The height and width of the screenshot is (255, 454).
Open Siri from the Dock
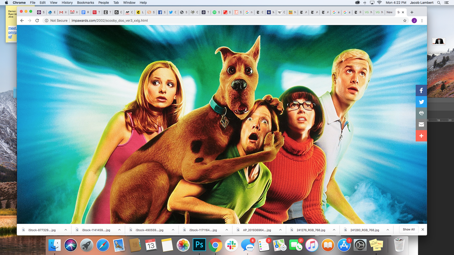pos(71,245)
